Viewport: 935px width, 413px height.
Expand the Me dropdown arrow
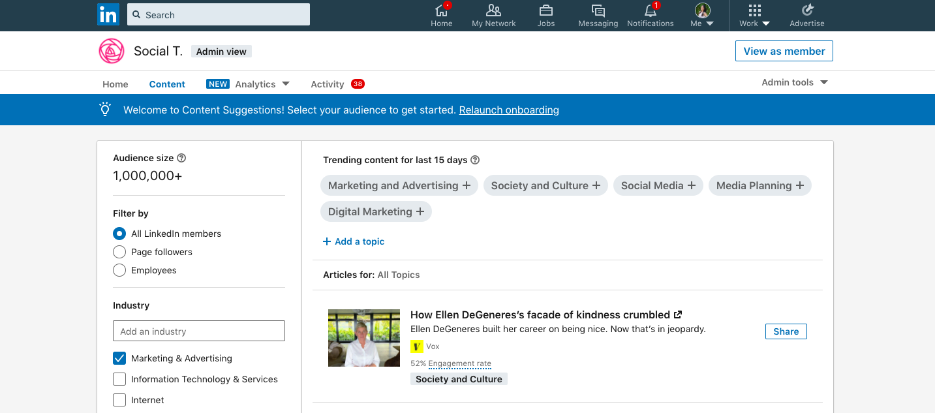710,23
